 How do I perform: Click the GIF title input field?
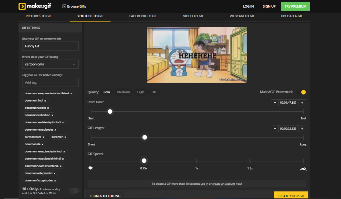tap(50, 46)
